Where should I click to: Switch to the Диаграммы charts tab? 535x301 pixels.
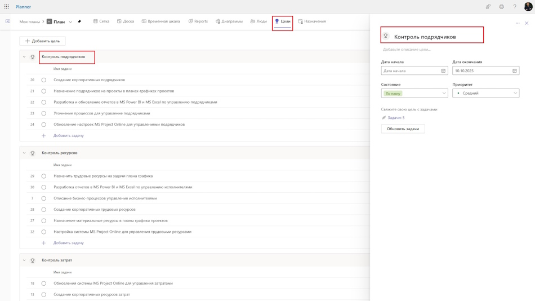point(229,21)
